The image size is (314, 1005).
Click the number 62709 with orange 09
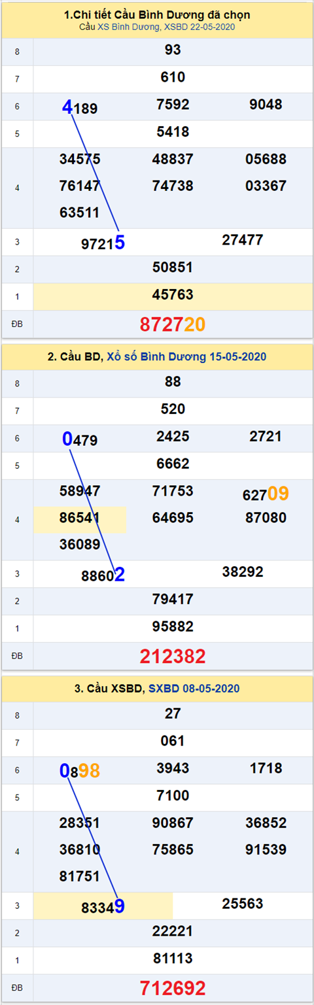[266, 494]
